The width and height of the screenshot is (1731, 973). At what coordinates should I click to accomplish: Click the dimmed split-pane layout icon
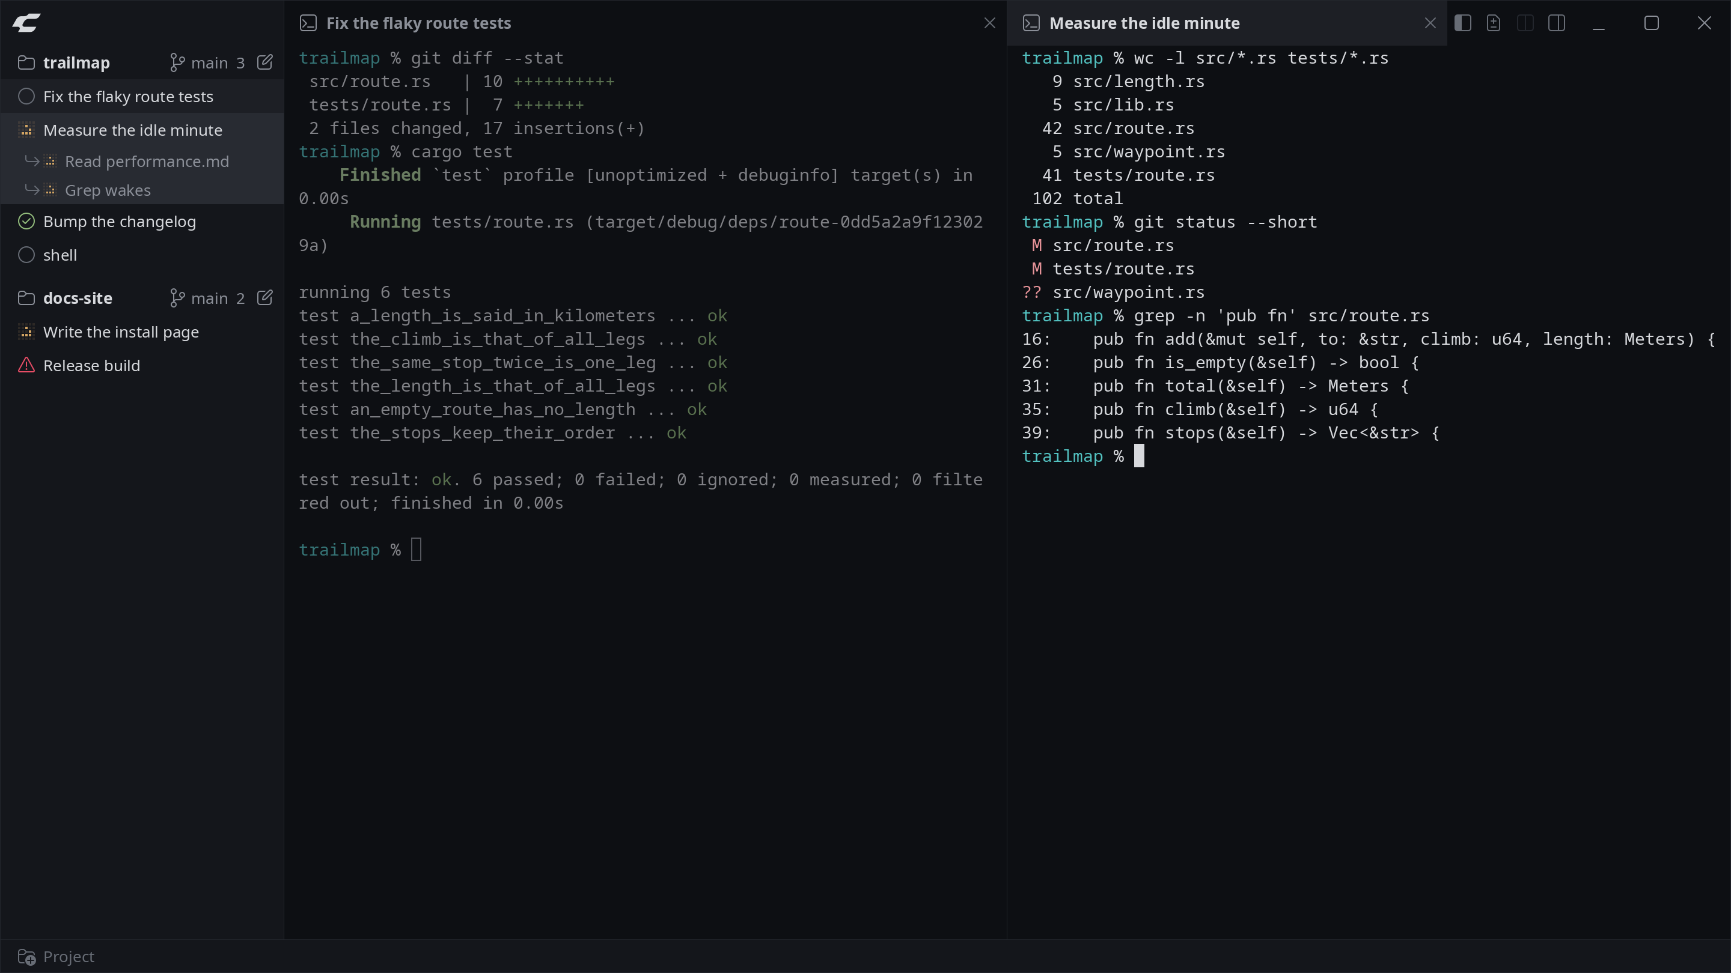1525,23
